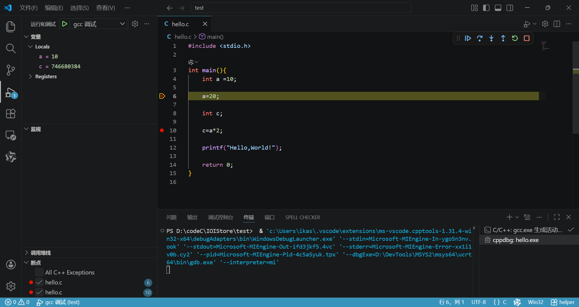The width and height of the screenshot is (579, 307).
Task: Open the new terminal launch profile dropdown
Action: pyautogui.click(x=517, y=217)
